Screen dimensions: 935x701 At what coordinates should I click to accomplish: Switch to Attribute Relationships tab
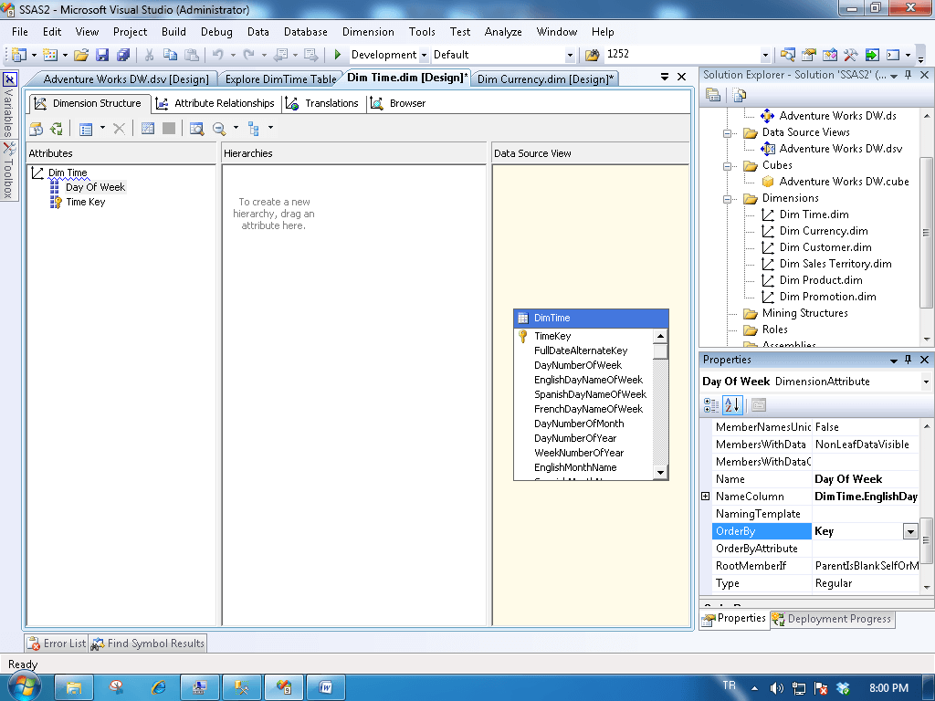(x=215, y=103)
